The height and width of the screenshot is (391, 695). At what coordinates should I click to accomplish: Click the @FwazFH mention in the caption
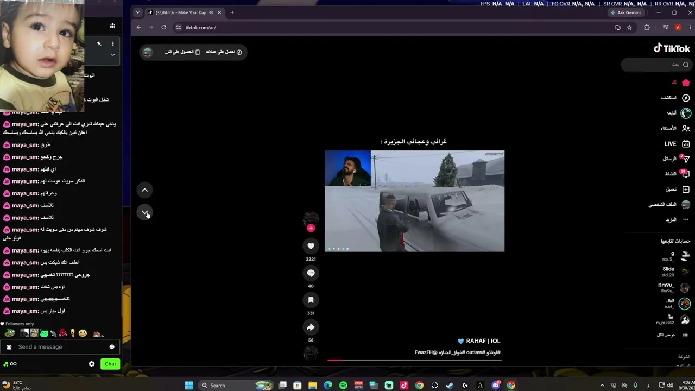point(426,352)
